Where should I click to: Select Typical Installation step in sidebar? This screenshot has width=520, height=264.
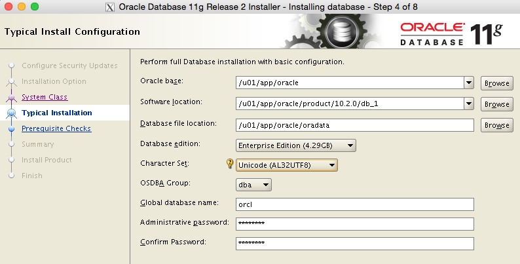coord(57,113)
